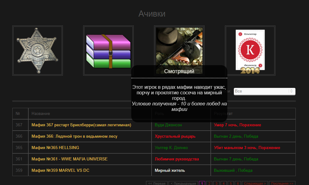Viewport: 309px width, 185px height.
Task: Click result Выгнан 2 день, Победа
Action: tap(236, 136)
